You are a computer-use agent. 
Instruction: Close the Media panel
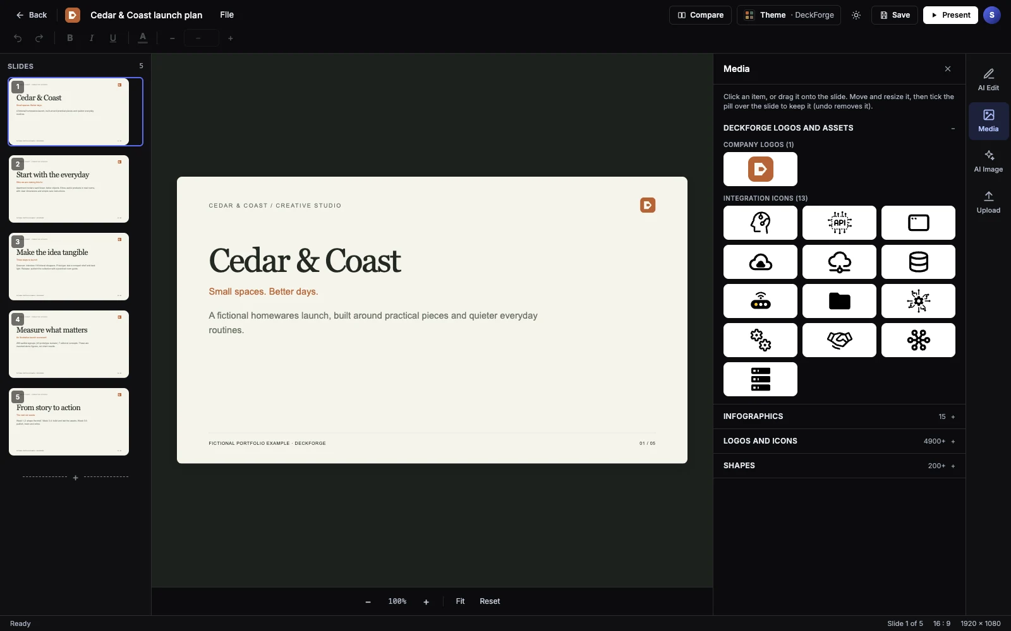coord(948,69)
